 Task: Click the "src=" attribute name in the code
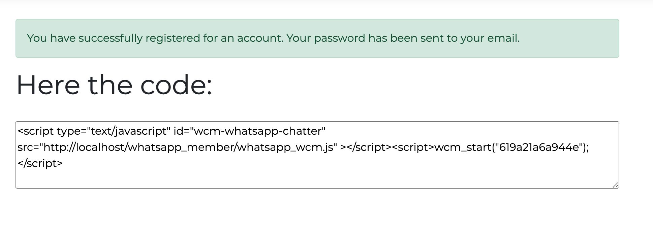[28, 147]
